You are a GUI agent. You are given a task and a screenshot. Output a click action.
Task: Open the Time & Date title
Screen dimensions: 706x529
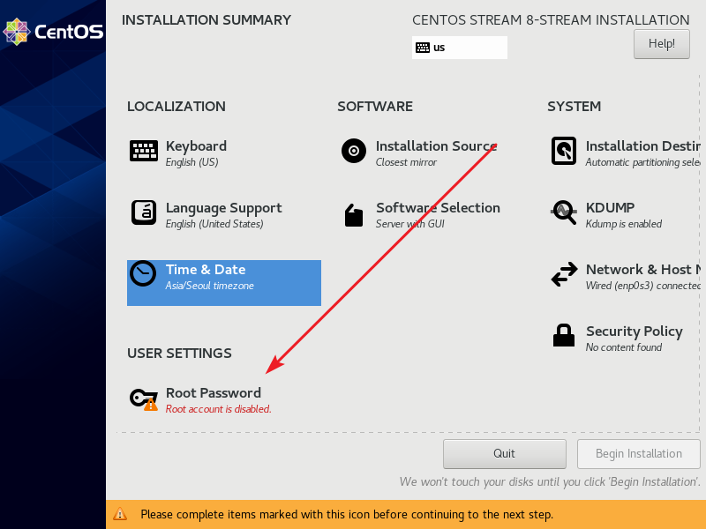206,270
